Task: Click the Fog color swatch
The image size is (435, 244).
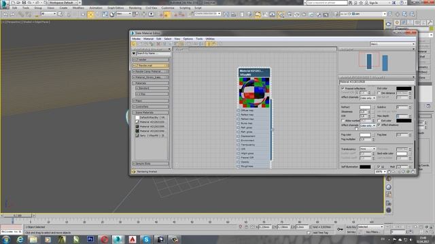Action: (x=365, y=135)
